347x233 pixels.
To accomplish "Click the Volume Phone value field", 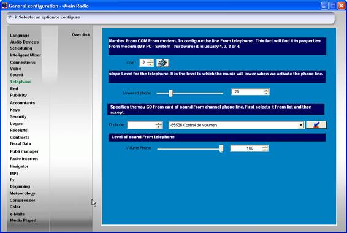I will click(x=246, y=148).
